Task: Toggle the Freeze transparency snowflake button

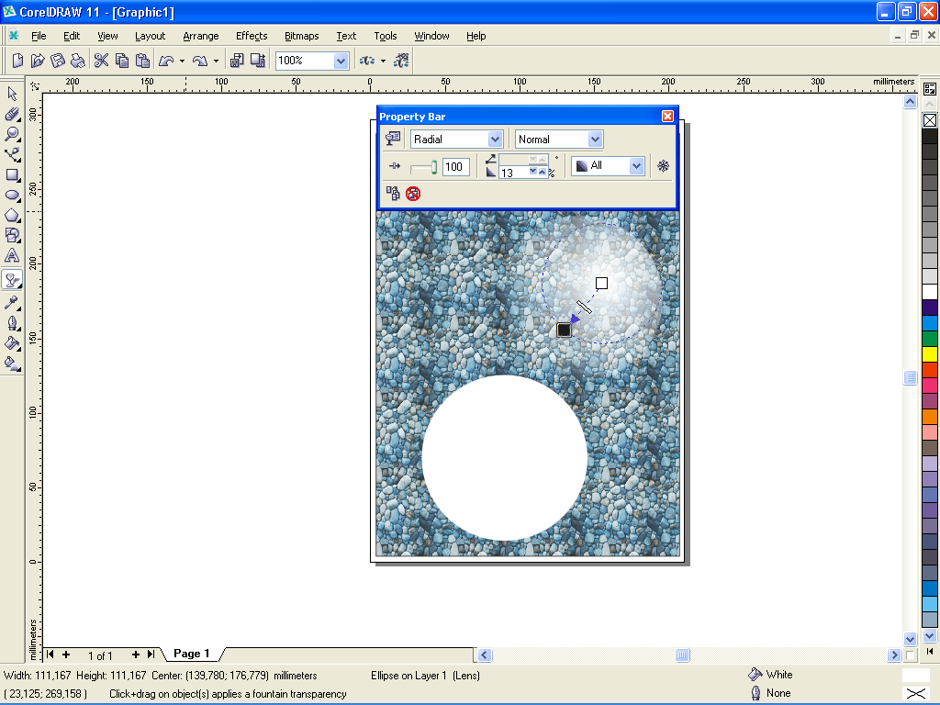Action: pyautogui.click(x=663, y=166)
